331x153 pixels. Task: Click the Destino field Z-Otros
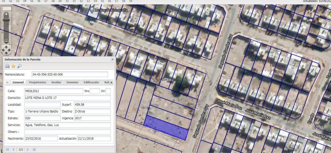click(x=92, y=111)
